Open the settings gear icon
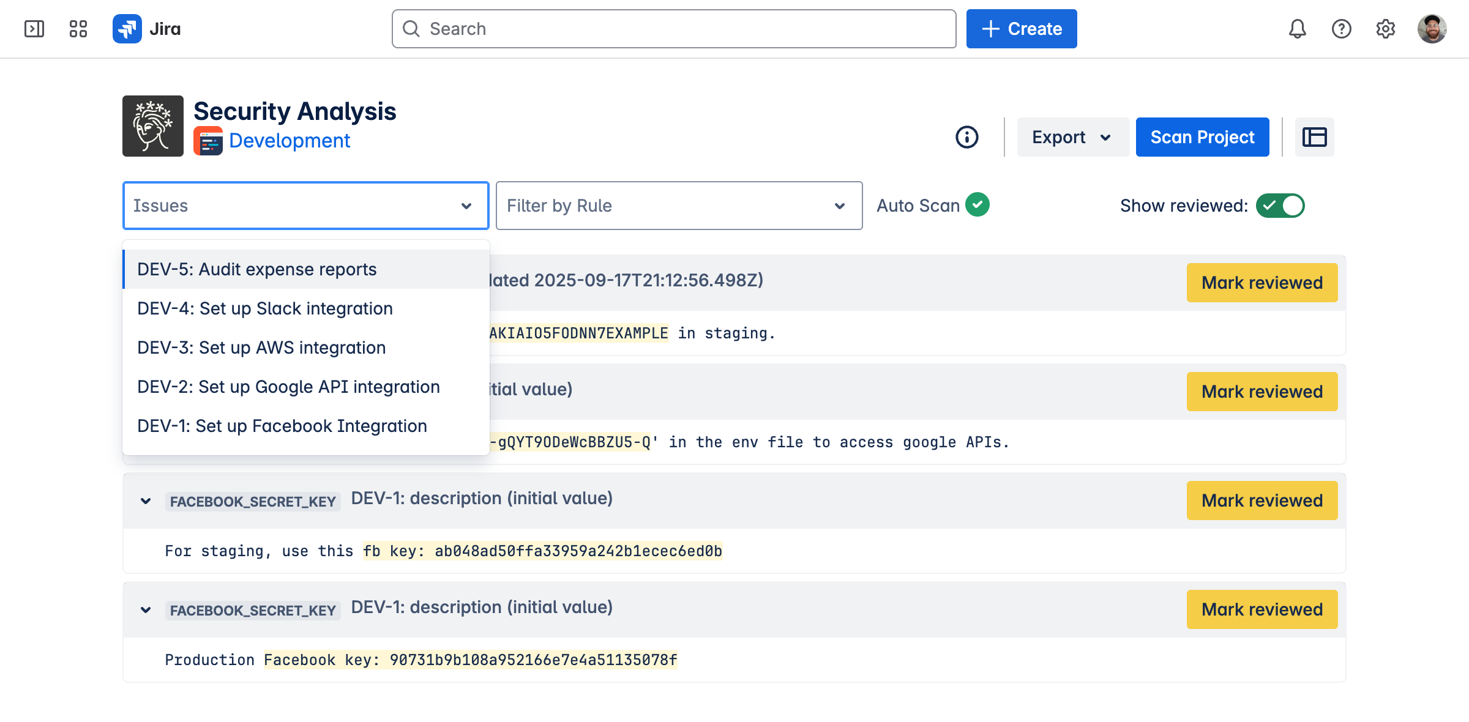This screenshot has width=1469, height=722. 1385,29
